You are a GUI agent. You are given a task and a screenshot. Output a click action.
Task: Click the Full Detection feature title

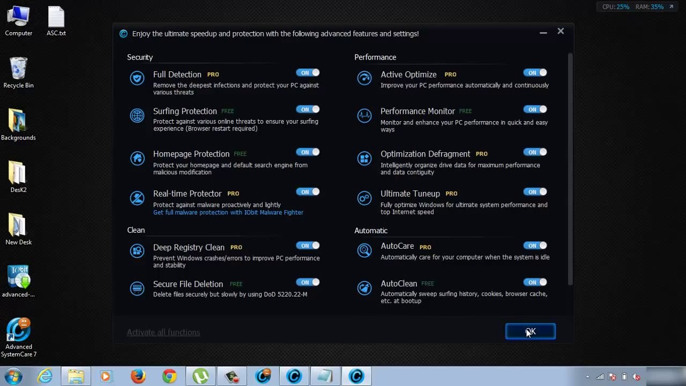pyautogui.click(x=177, y=75)
